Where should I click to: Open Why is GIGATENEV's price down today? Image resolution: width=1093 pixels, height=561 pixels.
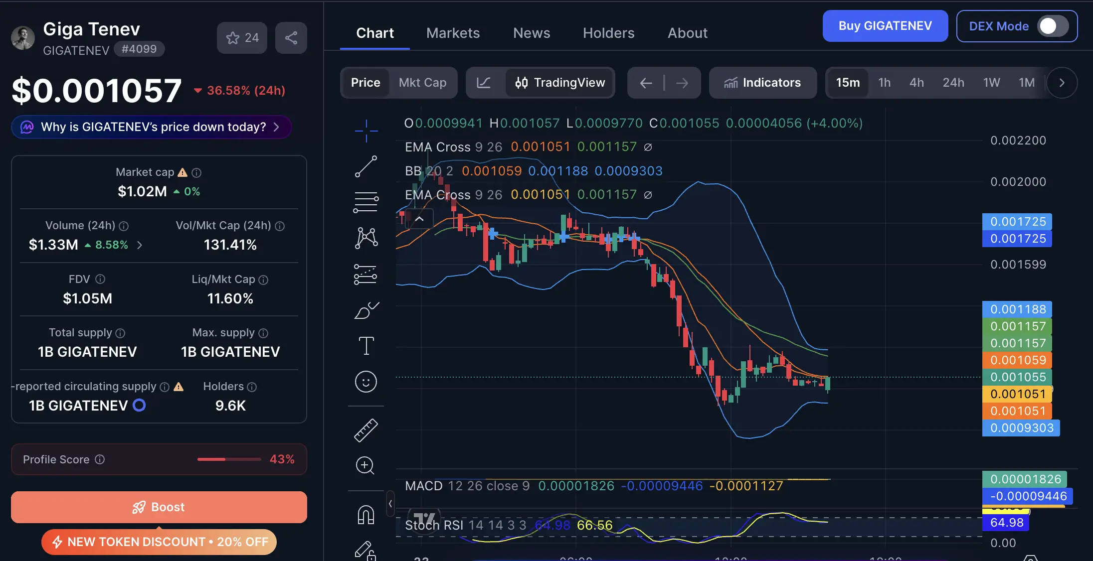[152, 127]
